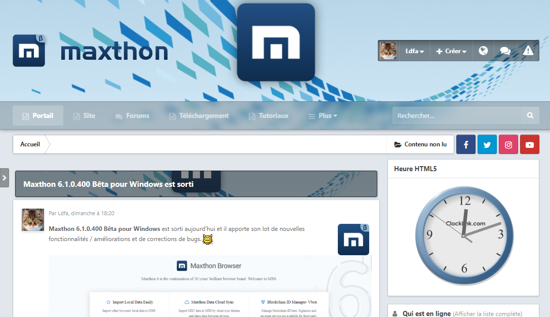Image resolution: width=550 pixels, height=317 pixels.
Task: Open Maxthon 6.1.0.400 Bêta article title
Action: 108,184
